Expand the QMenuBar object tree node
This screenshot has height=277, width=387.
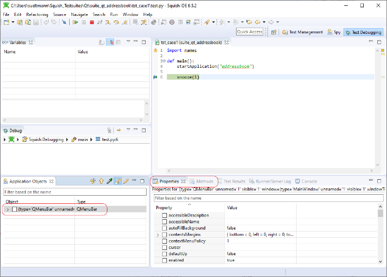coord(8,209)
